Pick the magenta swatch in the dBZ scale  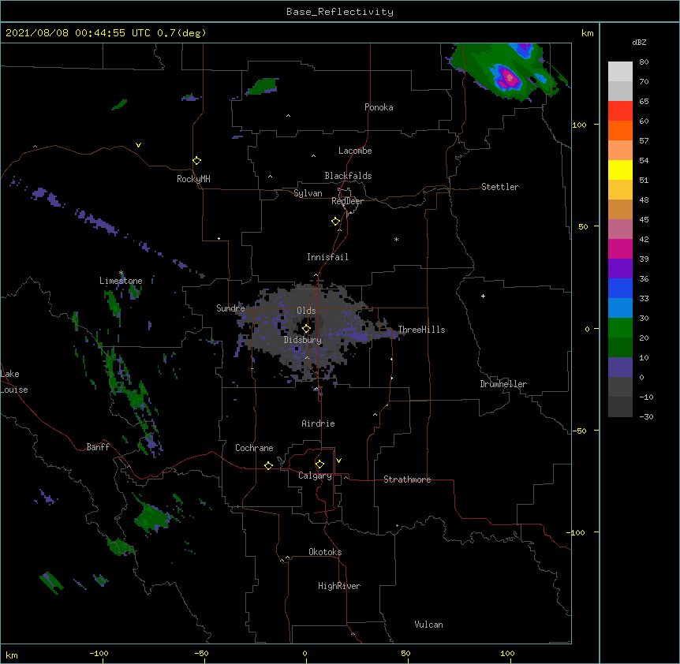[x=620, y=248]
